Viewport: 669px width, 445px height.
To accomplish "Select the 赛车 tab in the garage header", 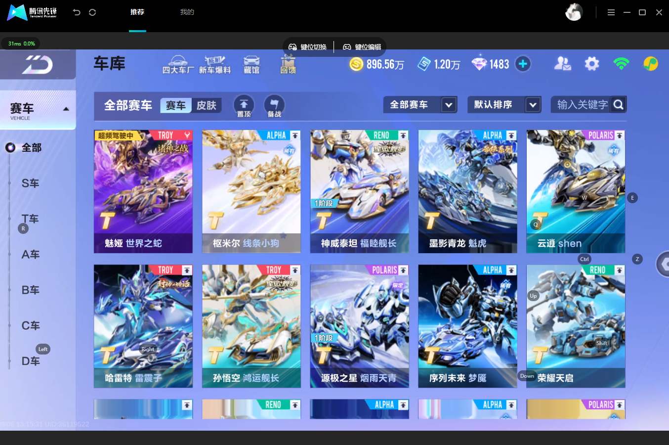I will [176, 105].
